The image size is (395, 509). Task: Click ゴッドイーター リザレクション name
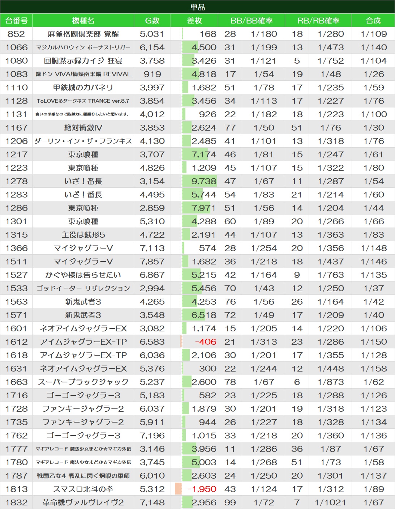pos(83,288)
